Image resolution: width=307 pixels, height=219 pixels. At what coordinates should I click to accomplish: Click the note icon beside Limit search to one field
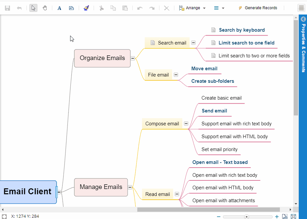point(213,43)
